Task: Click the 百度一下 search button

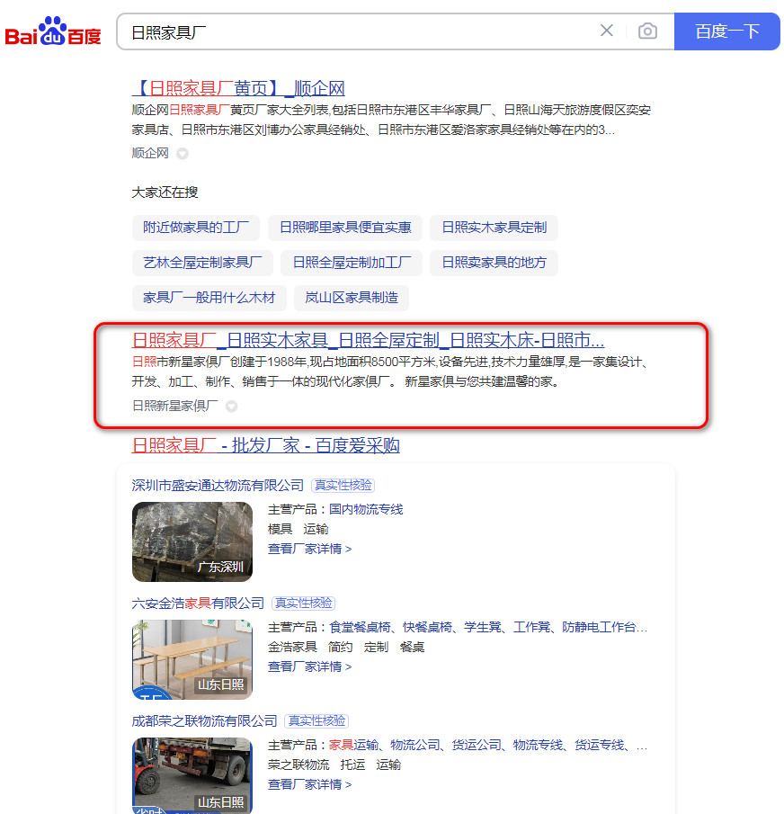Action: [x=726, y=31]
